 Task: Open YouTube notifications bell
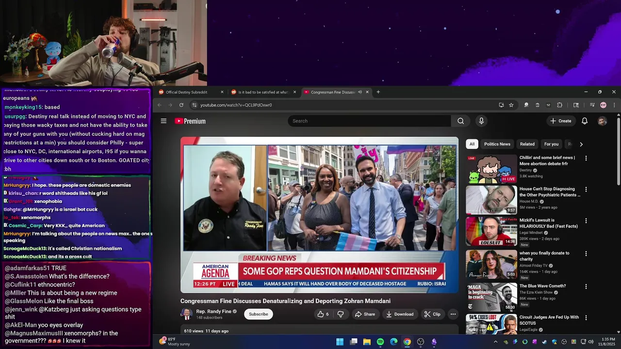coord(585,121)
